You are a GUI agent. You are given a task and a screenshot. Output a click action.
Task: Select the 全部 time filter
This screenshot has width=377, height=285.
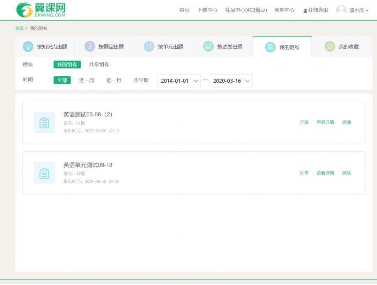tap(62, 80)
